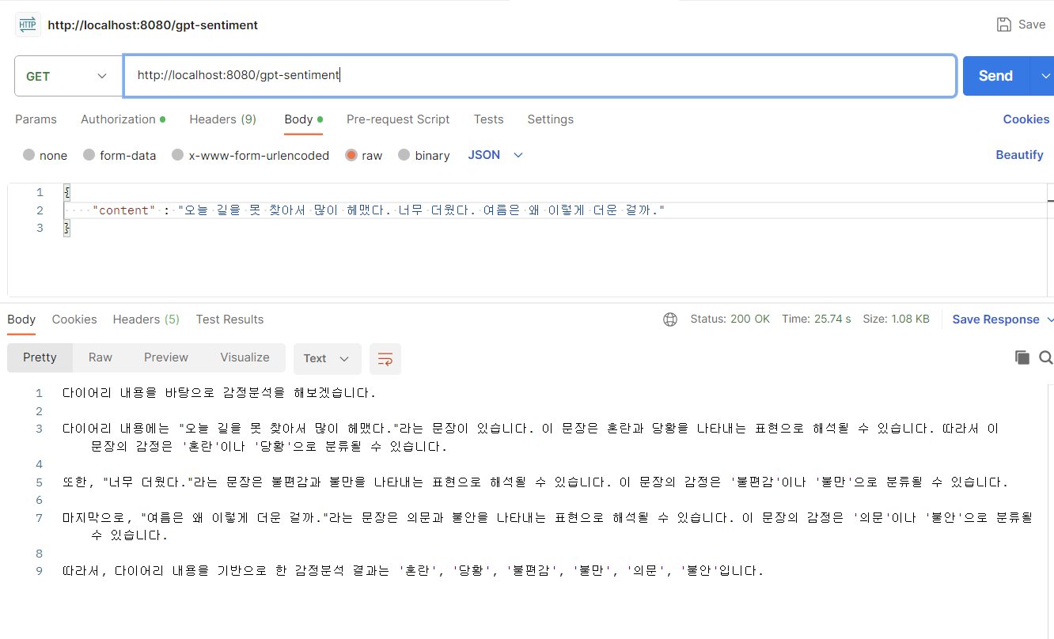Viewport: 1054px width, 639px height.
Task: Click first response line 다이어리 내용을 바탕으로
Action: (x=219, y=393)
